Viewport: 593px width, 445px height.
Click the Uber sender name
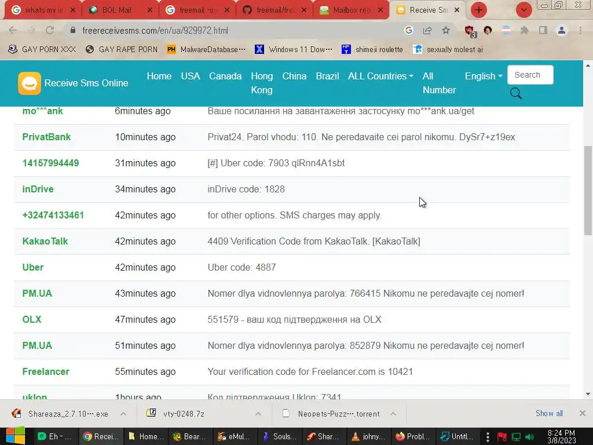pyautogui.click(x=33, y=267)
